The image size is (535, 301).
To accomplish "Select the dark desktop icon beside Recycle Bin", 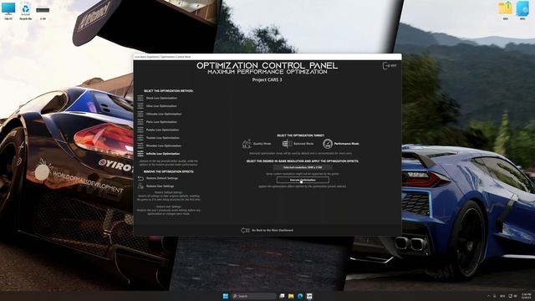I will click(x=43, y=12).
